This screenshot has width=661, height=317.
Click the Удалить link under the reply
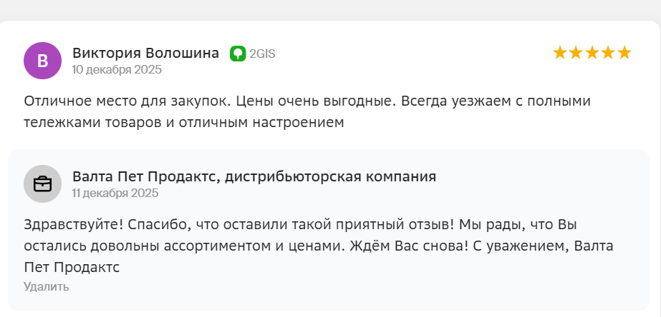pyautogui.click(x=47, y=287)
